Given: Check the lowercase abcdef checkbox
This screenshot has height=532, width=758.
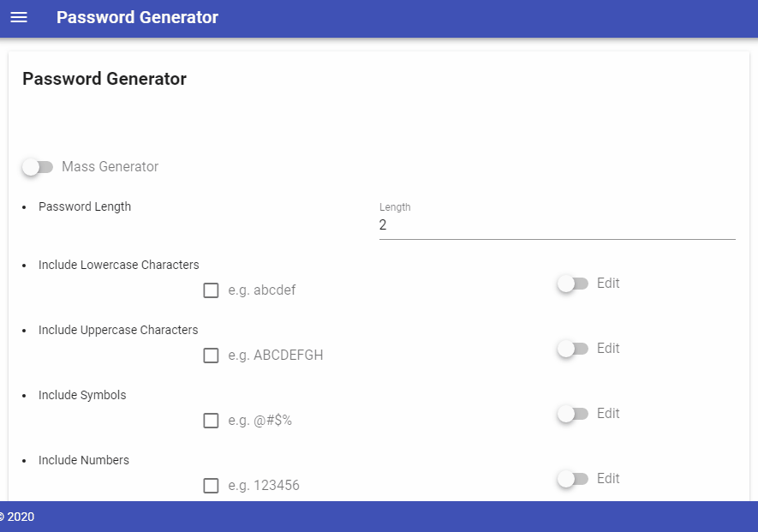Looking at the screenshot, I should tap(211, 290).
